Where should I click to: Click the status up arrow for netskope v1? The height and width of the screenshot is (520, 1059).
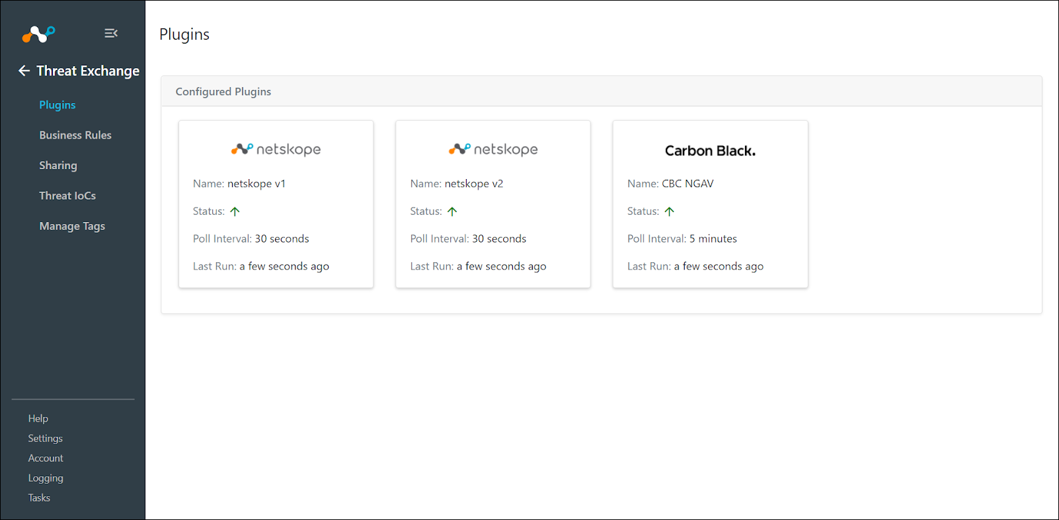pyautogui.click(x=235, y=211)
